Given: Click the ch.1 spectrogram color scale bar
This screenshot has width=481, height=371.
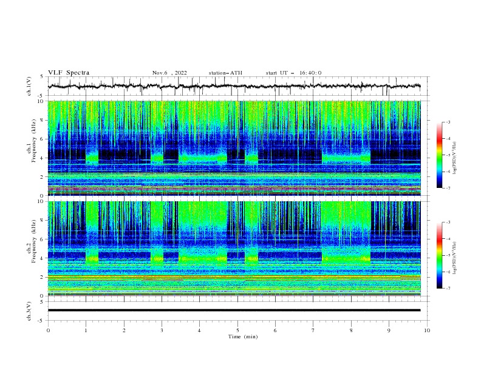Looking at the screenshot, I should coord(439,155).
